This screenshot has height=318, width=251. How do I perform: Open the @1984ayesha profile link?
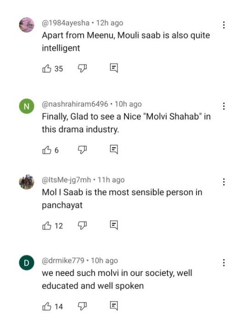tap(66, 23)
